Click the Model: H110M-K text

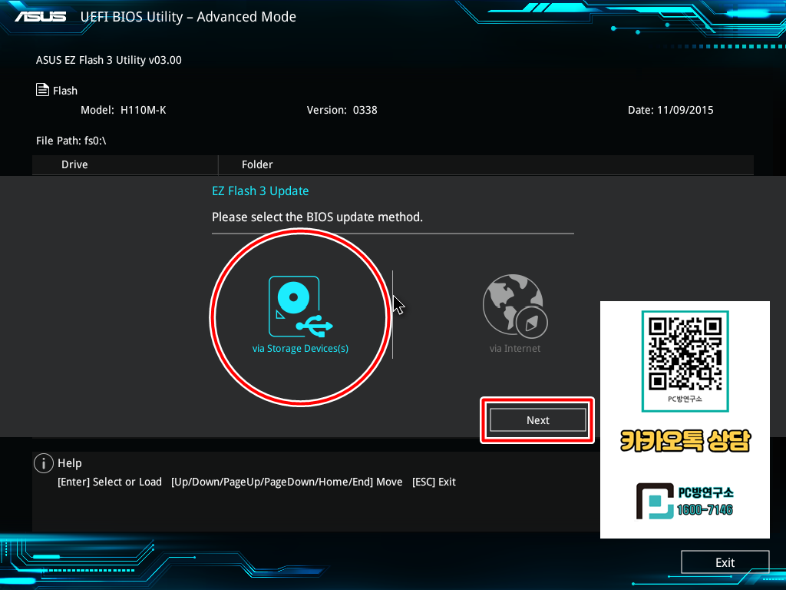tap(124, 110)
